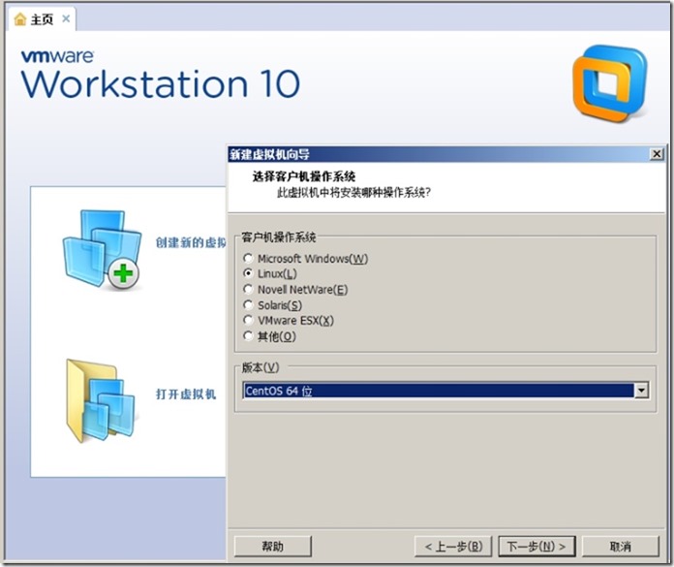This screenshot has height=567, width=674.
Task: Proceed with the 下一步(N) button
Action: 536,547
